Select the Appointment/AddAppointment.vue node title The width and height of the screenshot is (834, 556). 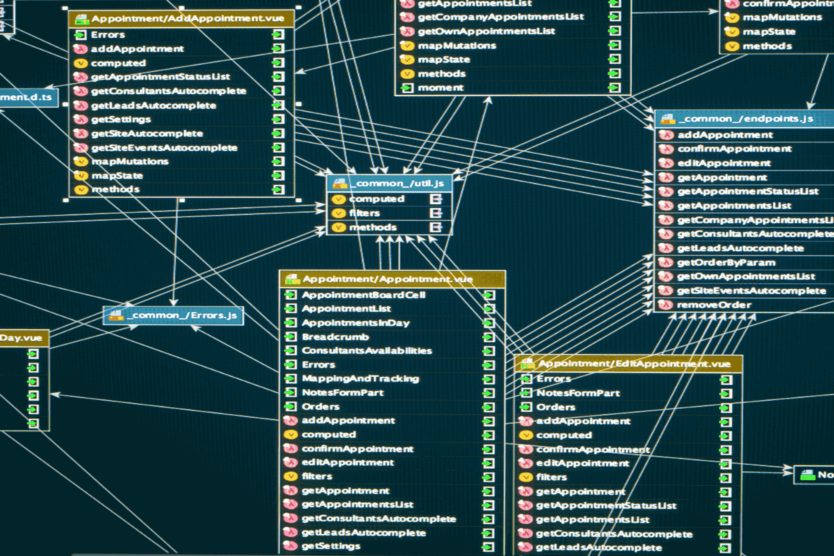pyautogui.click(x=188, y=18)
